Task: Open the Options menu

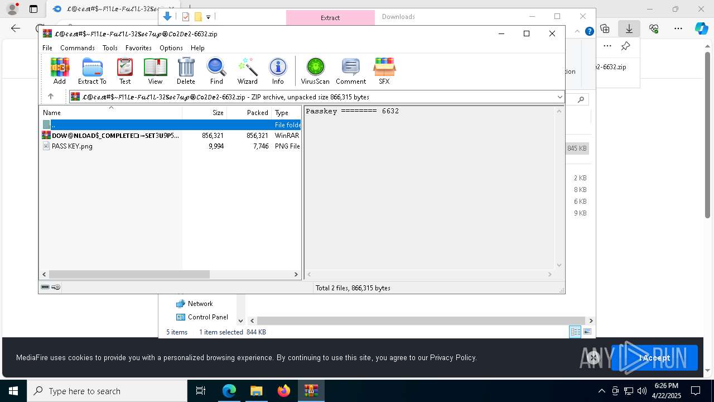Action: pos(171,48)
